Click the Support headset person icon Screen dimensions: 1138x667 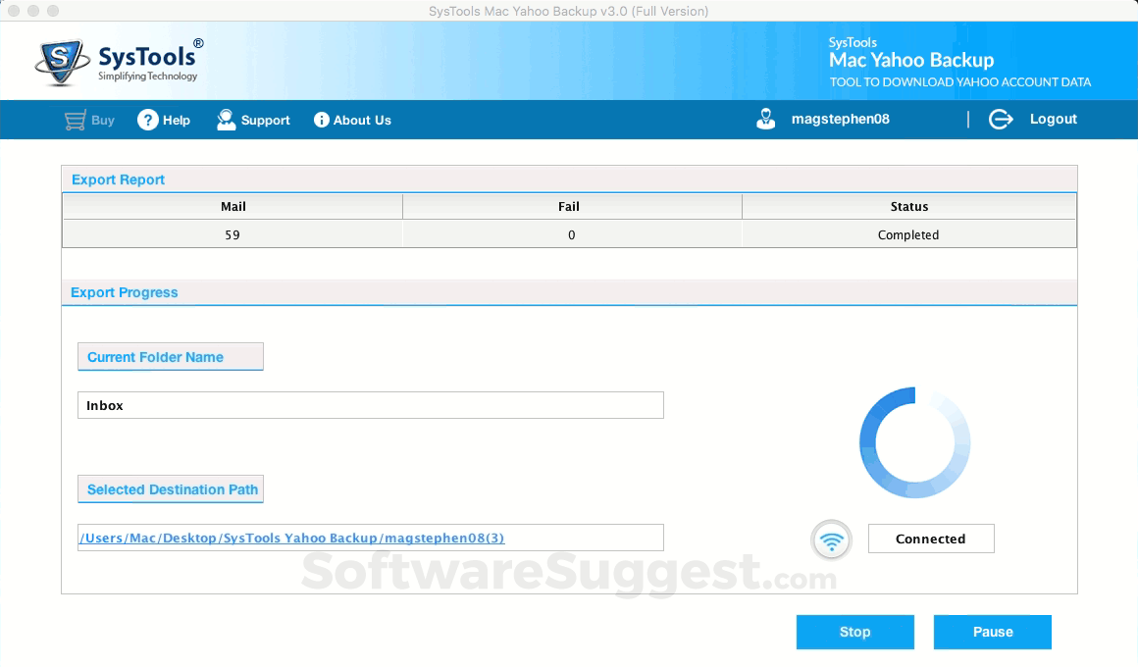227,120
